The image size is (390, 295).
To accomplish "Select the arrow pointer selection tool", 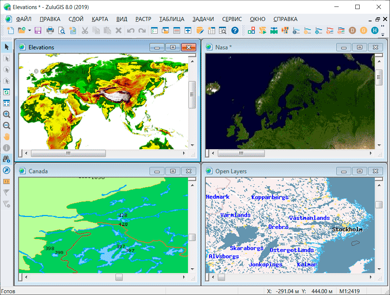I will pos(6,47).
